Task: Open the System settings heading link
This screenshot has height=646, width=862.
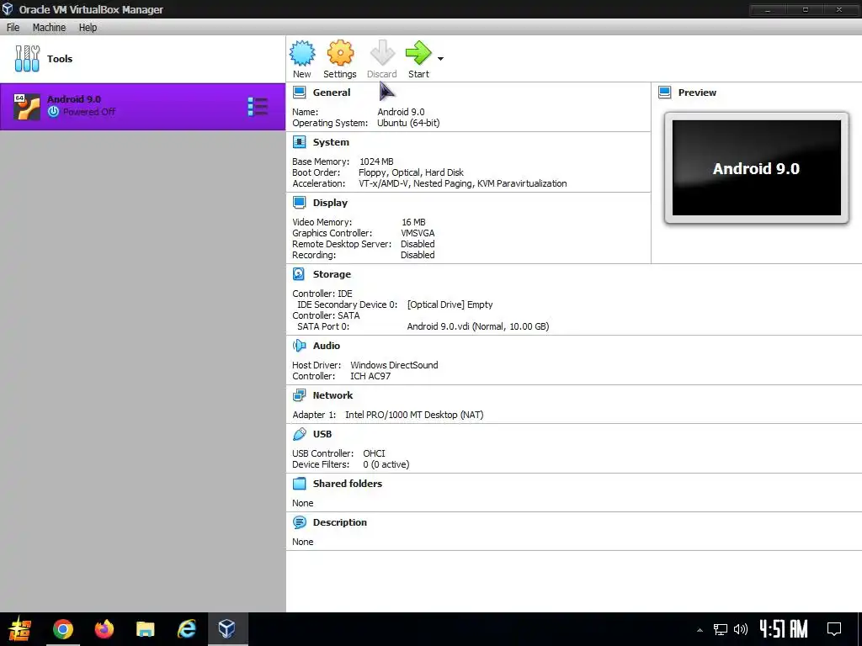Action: coord(331,142)
